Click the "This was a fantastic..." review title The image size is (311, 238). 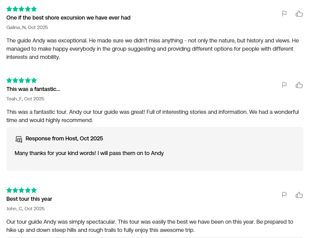point(33,89)
